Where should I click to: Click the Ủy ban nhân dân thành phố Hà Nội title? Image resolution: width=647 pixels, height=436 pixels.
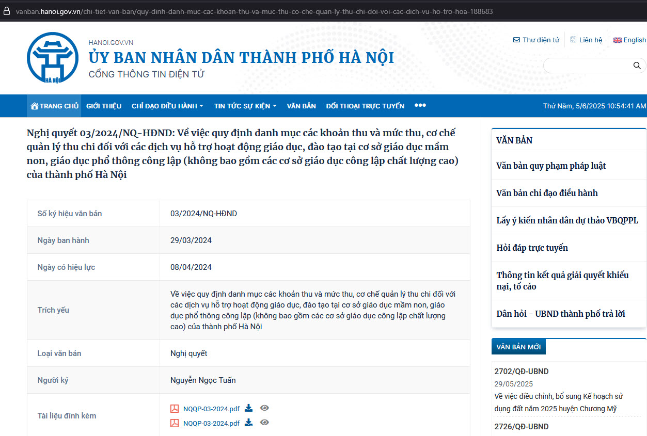coord(241,57)
